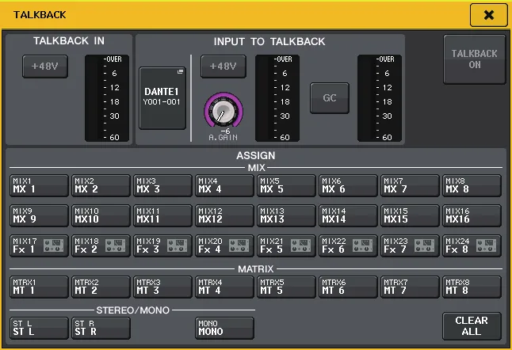Select MIX20 Fx 4 effect rack button
Viewport: 512px width, 350px height.
tap(224, 245)
